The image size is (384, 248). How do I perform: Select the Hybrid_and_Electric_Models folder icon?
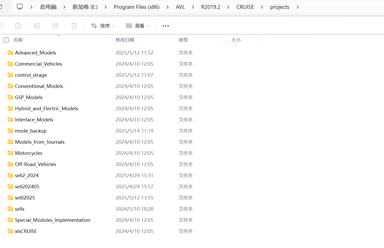(10, 108)
